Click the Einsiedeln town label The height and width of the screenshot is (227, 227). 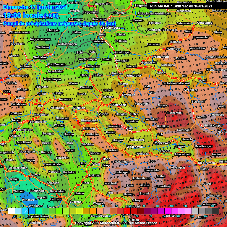click(152, 170)
